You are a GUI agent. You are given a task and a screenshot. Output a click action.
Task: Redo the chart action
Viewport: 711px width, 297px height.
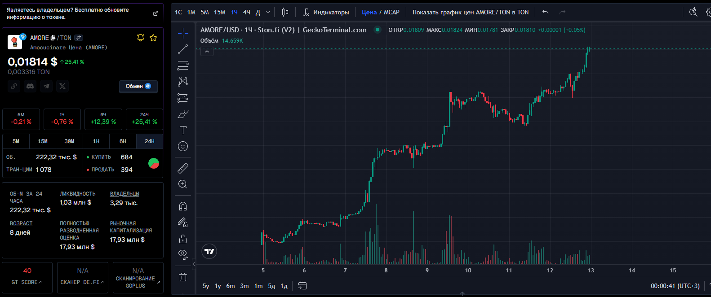[562, 12]
